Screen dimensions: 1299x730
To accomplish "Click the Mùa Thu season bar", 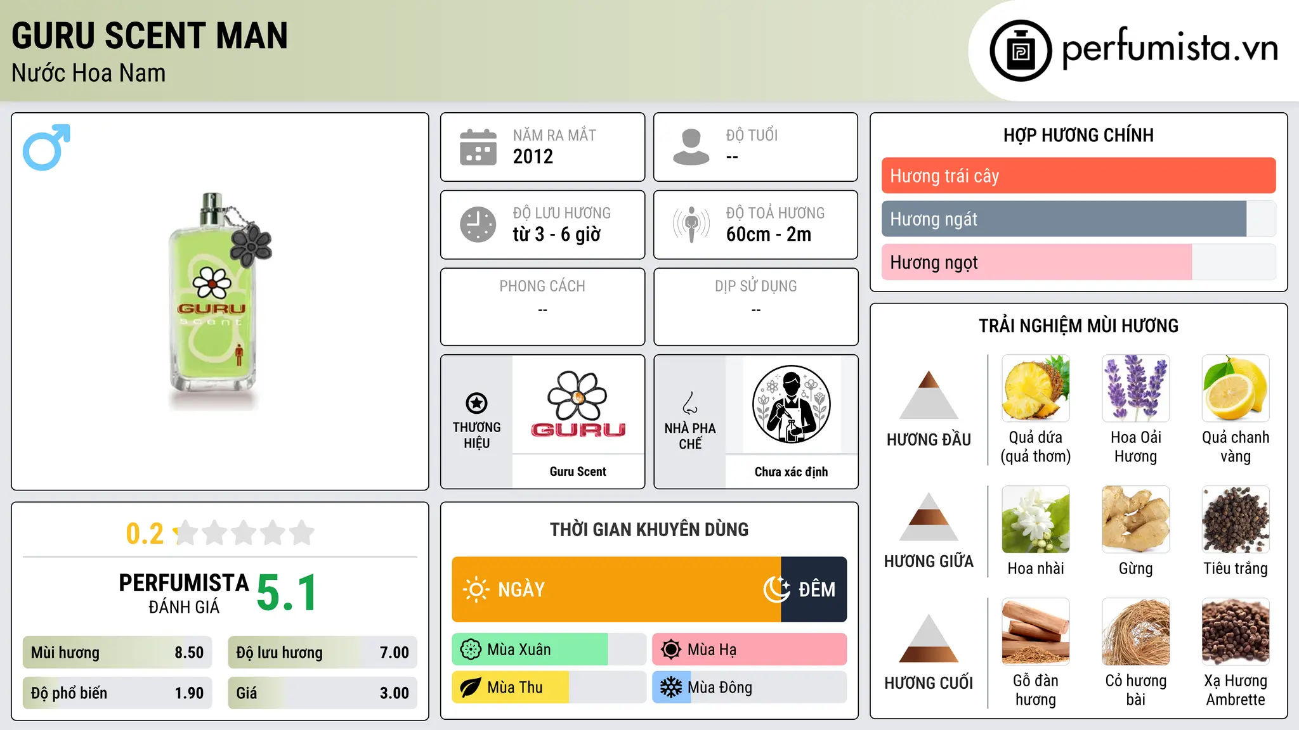I will click(549, 688).
